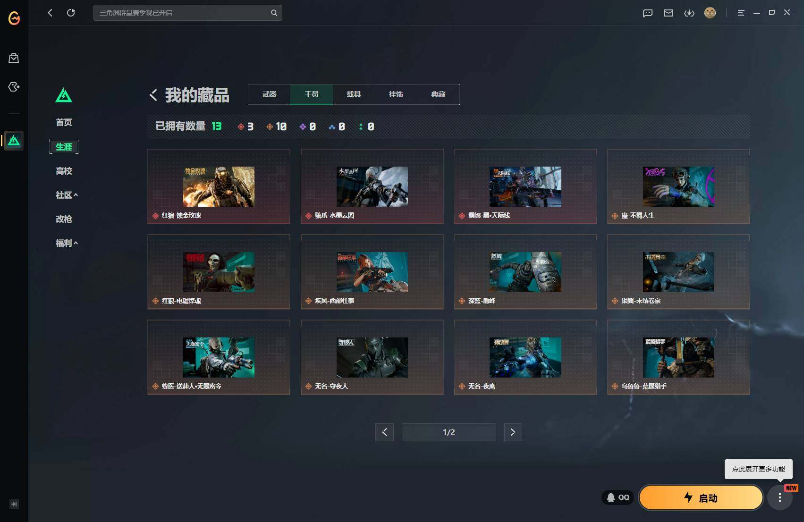Open the 疾风-西部往事 skin thumbnail
Image resolution: width=804 pixels, height=522 pixels.
coord(372,272)
